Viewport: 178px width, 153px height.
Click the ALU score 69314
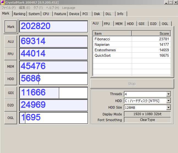[54, 41]
